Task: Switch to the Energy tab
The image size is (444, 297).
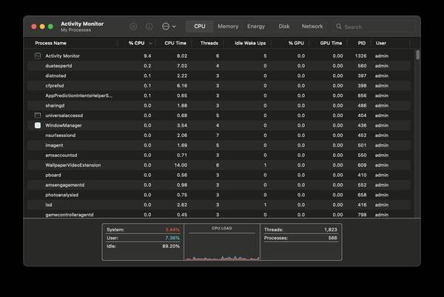Action: click(x=256, y=27)
